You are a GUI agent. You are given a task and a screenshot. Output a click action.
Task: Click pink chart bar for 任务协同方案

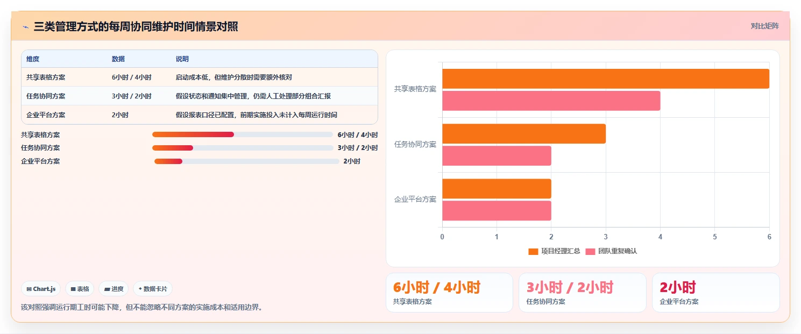point(497,155)
